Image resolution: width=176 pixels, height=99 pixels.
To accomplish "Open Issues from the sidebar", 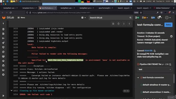I will click(x=3, y=38).
